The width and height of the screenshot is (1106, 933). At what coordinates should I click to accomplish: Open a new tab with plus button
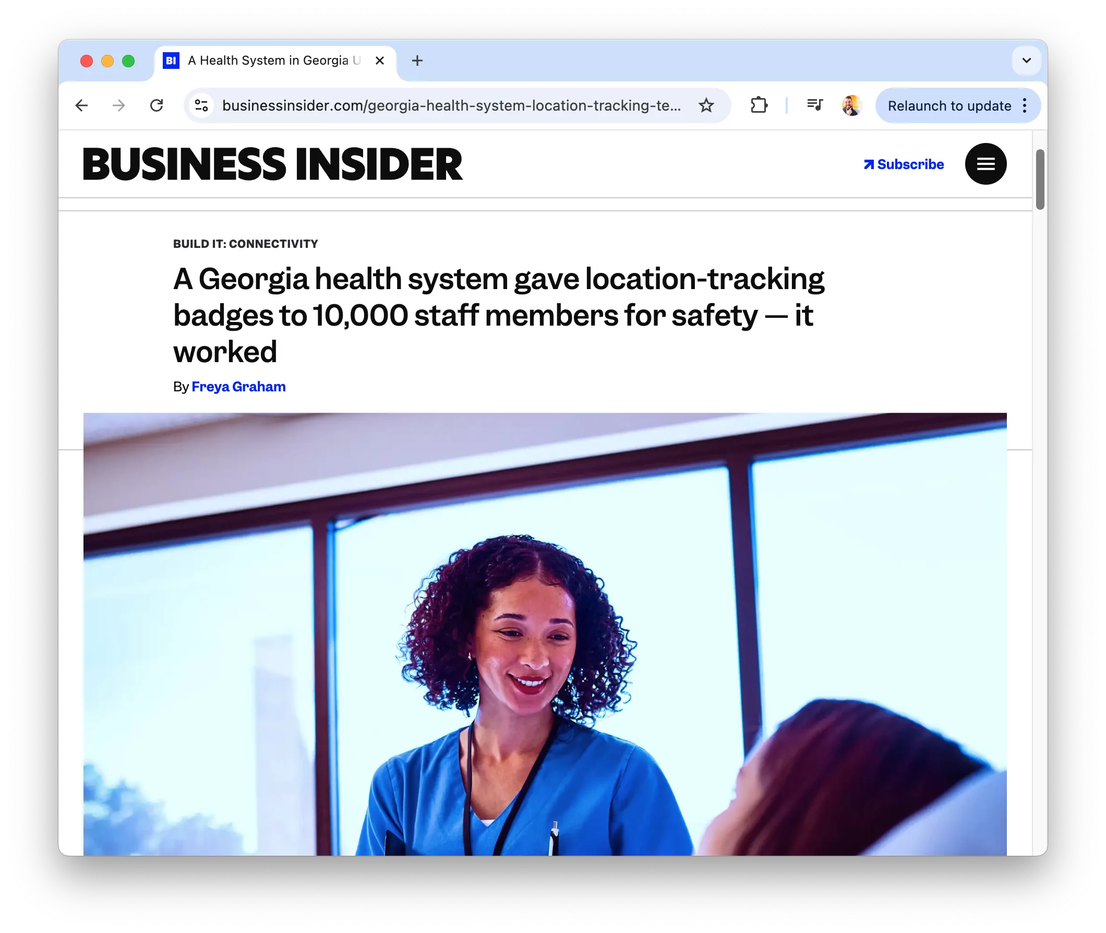(x=417, y=61)
